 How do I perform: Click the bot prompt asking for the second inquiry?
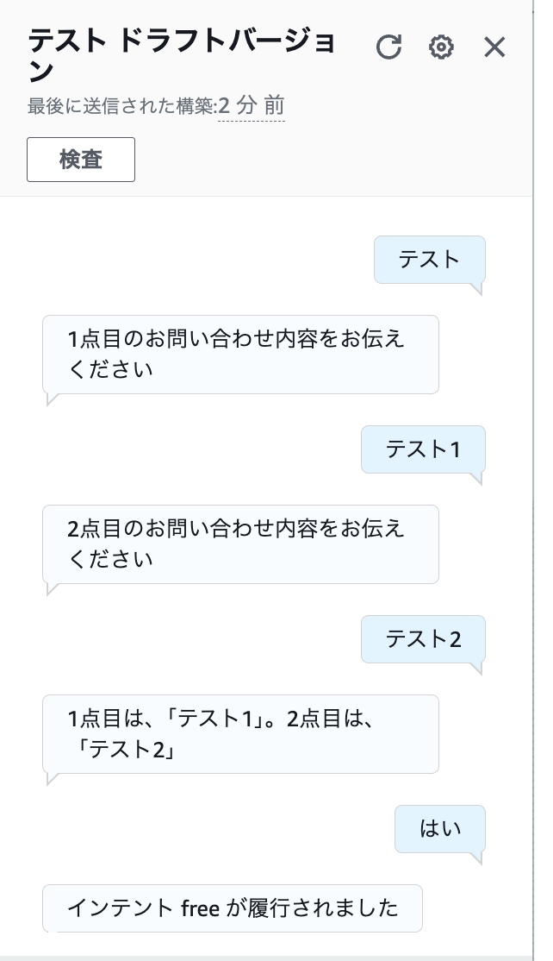[240, 543]
